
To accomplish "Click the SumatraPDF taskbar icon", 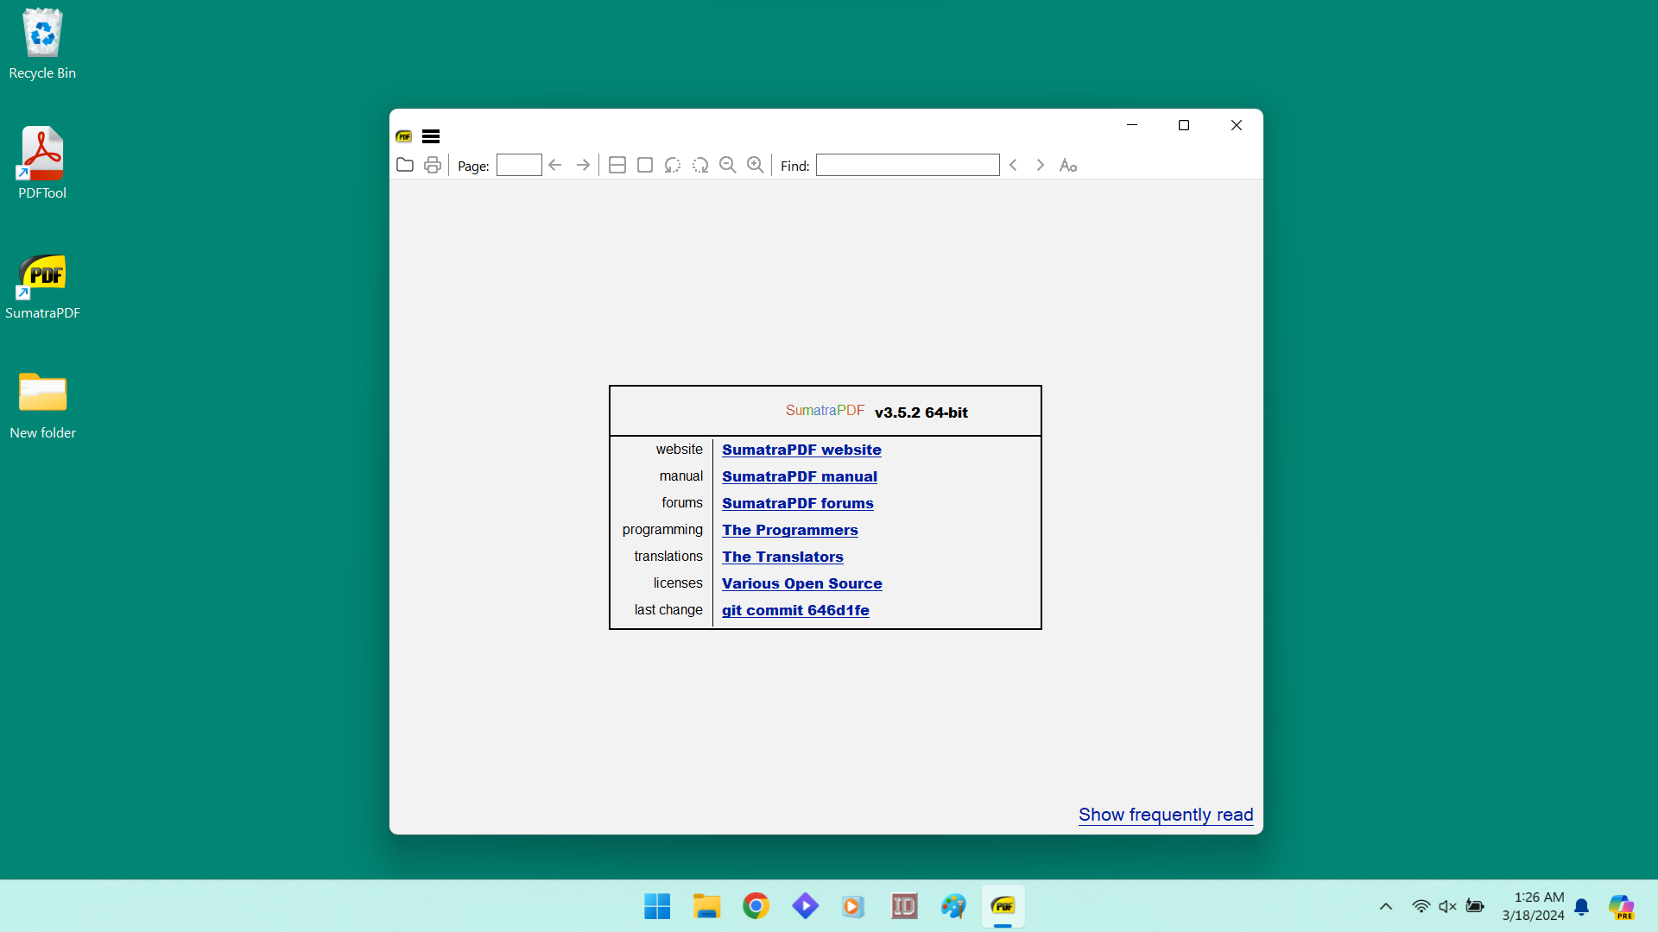I will point(1003,906).
